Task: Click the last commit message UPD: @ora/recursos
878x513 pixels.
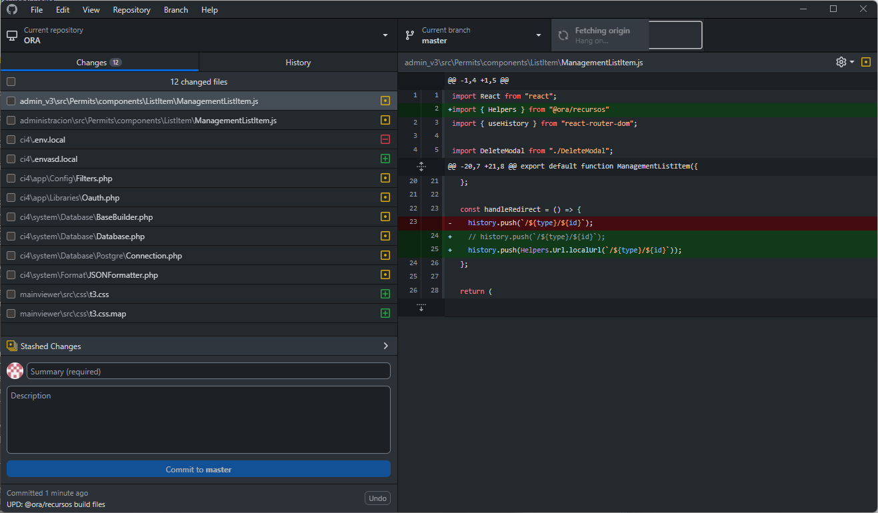Action: click(56, 504)
